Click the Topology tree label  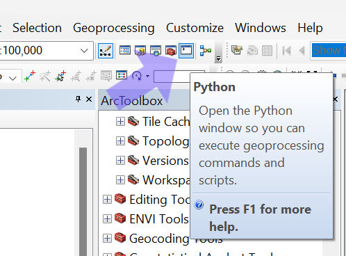(166, 141)
